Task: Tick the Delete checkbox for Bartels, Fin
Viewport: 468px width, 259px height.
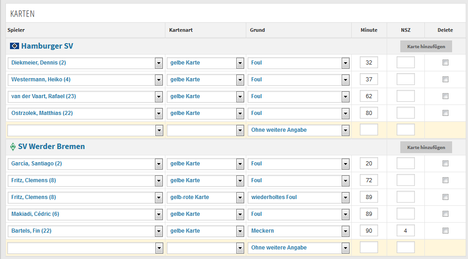Action: 445,231
